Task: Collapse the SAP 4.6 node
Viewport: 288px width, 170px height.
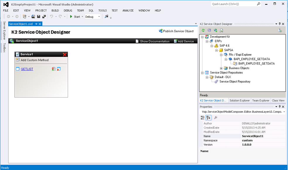Action: pyautogui.click(x=212, y=46)
